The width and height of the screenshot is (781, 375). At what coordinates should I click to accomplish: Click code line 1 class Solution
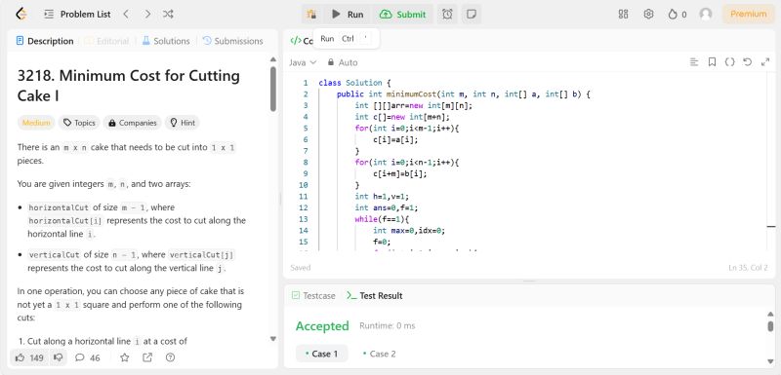(x=355, y=83)
